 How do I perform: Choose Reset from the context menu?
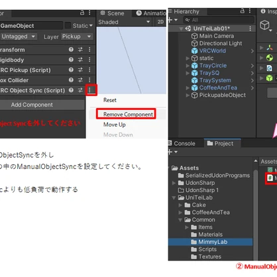(110, 100)
